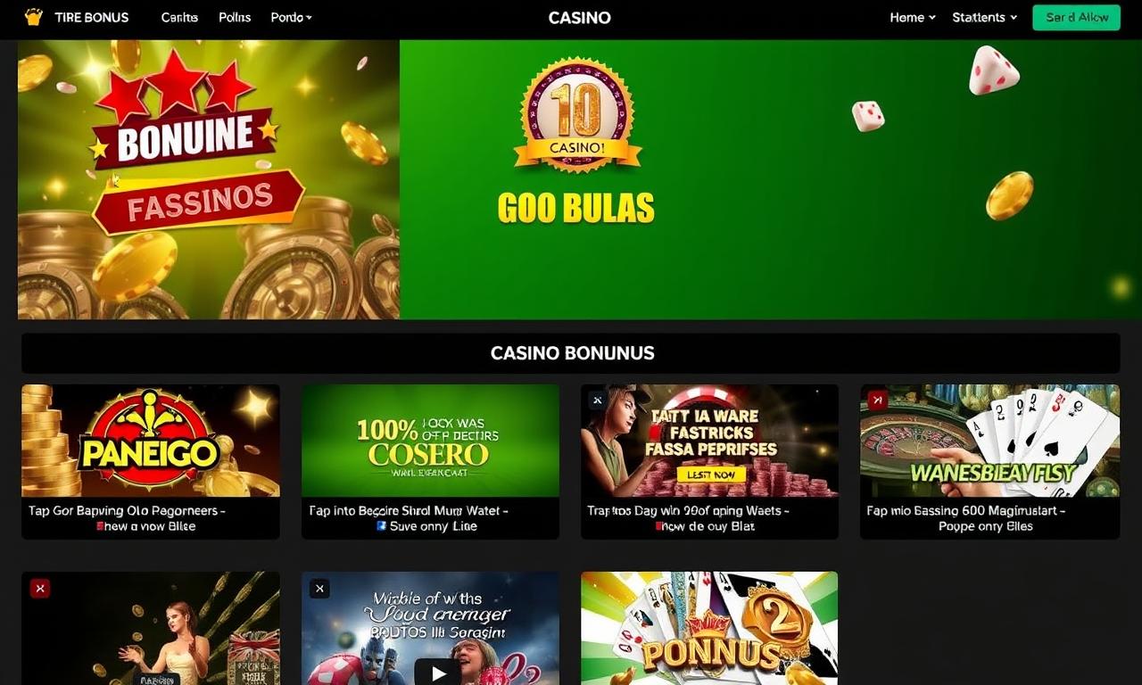Screen dimensions: 1142x685
Task: Click the red icon on WANESBEAYFISY card
Action: (877, 400)
